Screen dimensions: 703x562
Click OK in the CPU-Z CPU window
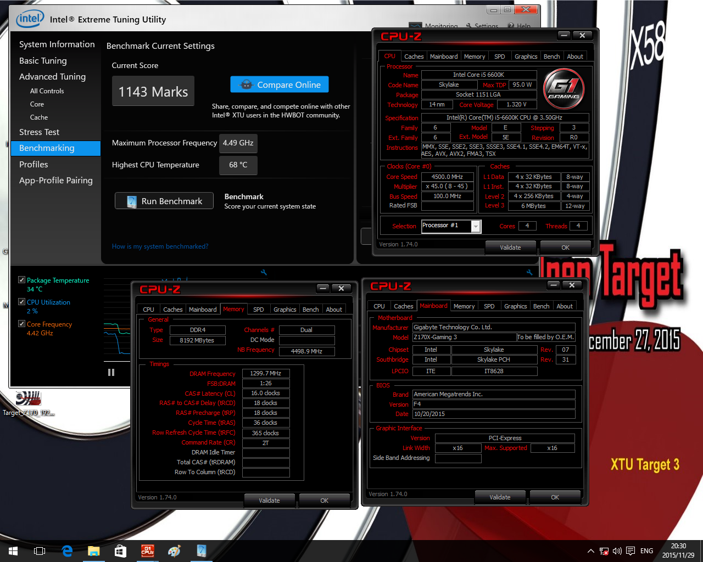565,248
